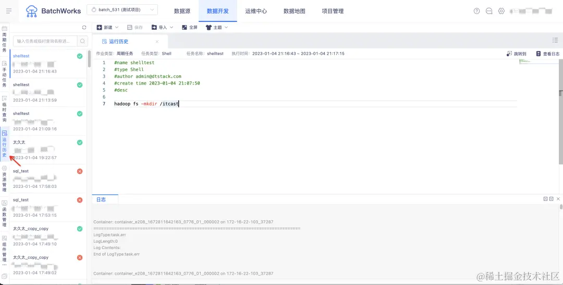Open the tab list menu icon
The height and width of the screenshot is (285, 563).
(555, 40)
